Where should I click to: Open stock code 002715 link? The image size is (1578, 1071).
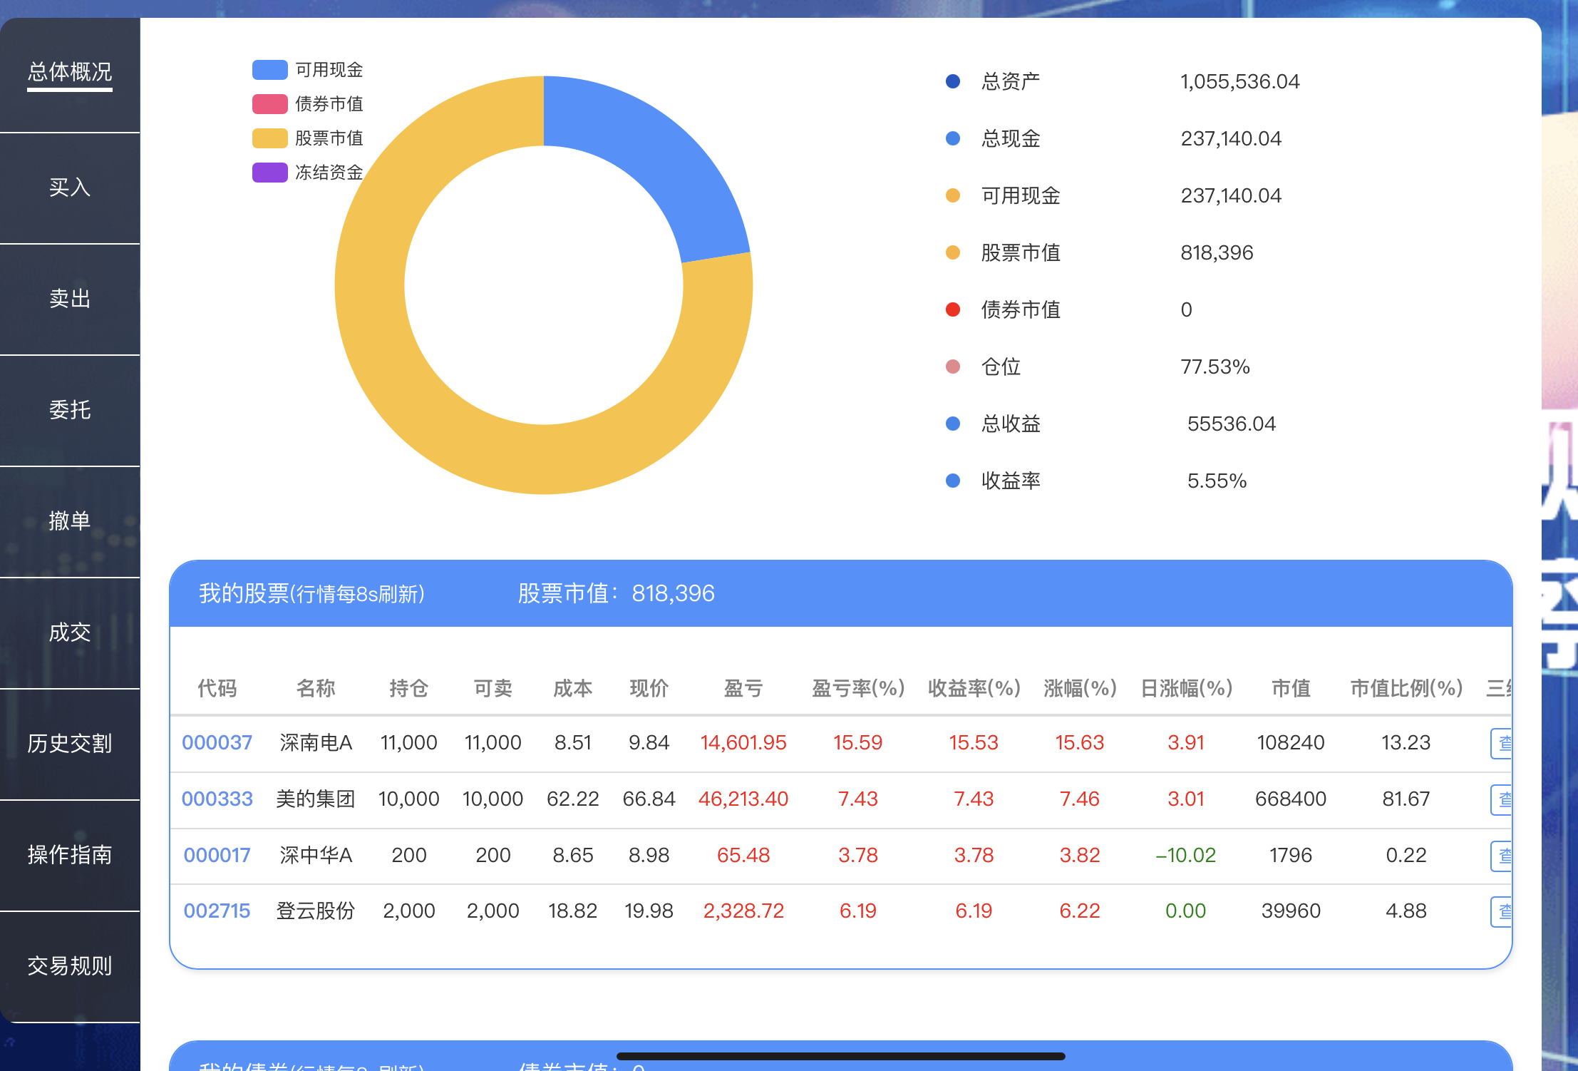tap(217, 911)
